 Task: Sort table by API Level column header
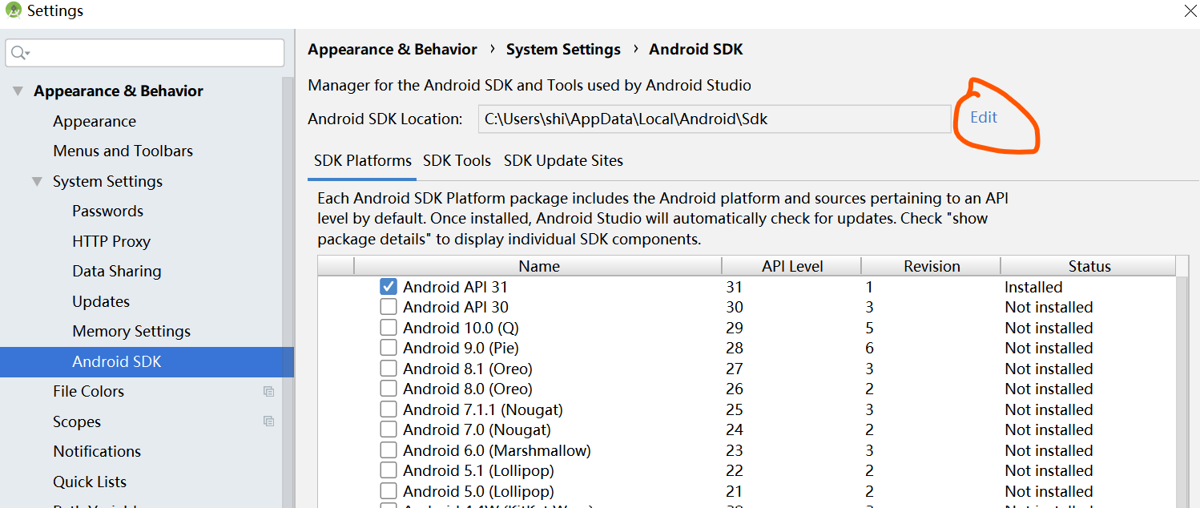(x=792, y=267)
